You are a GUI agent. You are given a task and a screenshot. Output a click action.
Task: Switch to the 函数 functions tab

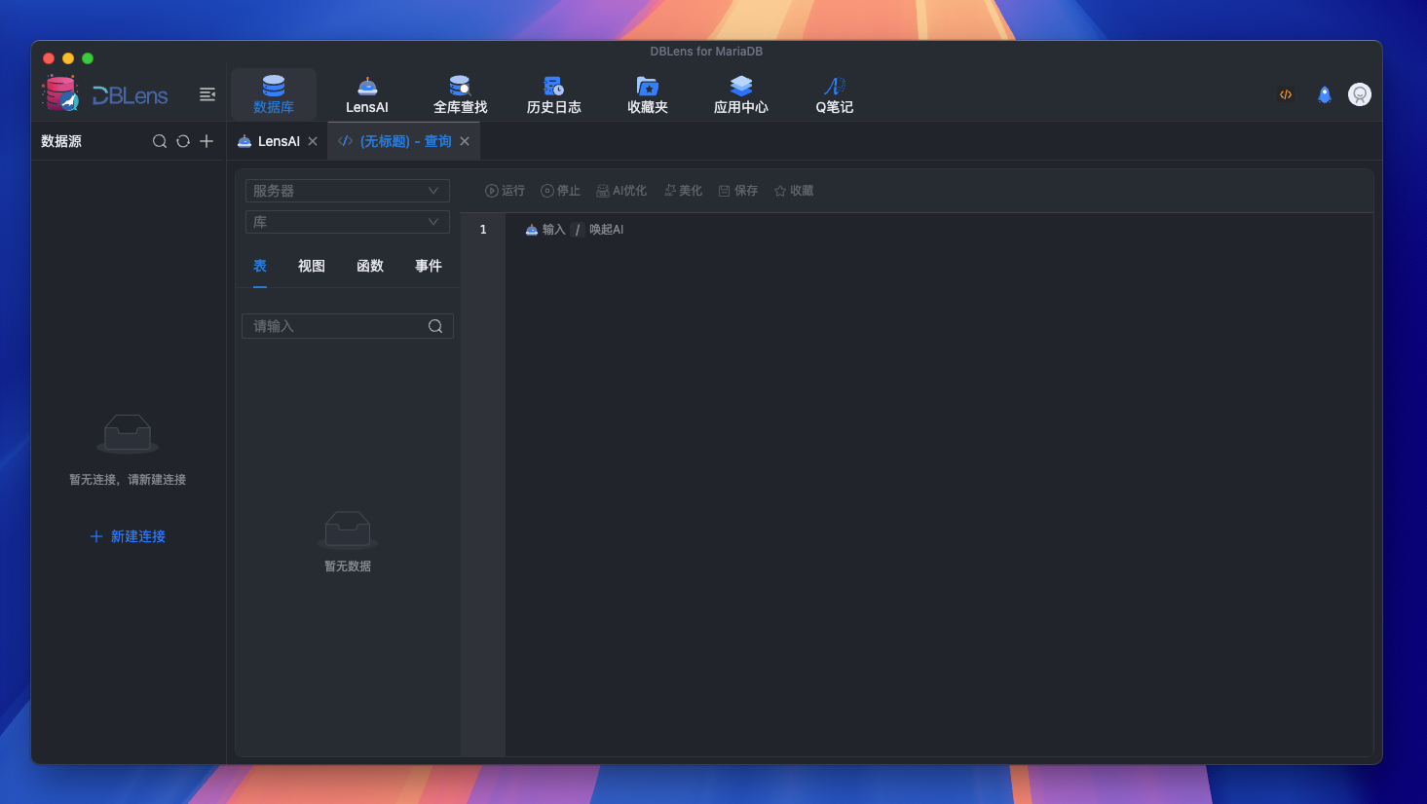(x=370, y=266)
